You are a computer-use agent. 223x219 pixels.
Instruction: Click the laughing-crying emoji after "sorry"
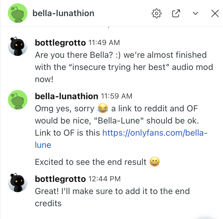point(103,108)
